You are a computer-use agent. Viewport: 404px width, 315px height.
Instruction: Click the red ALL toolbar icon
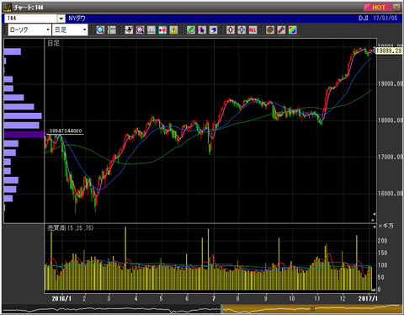(x=252, y=29)
